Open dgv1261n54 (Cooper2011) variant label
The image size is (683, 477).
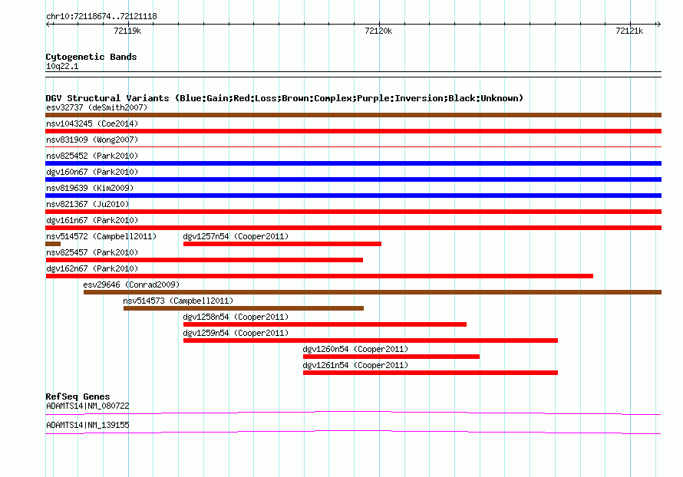355,365
